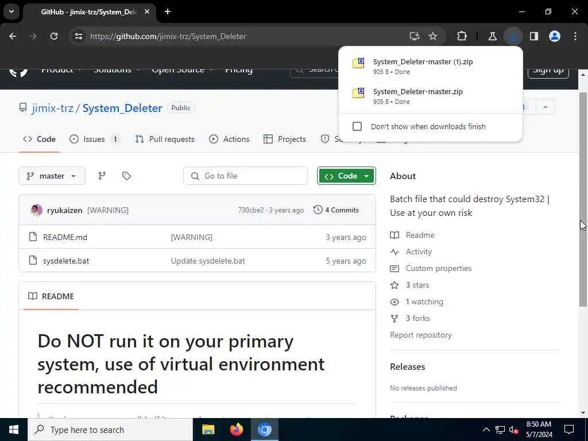Click Report repository link
Screen dimensions: 588x441
tap(421, 335)
